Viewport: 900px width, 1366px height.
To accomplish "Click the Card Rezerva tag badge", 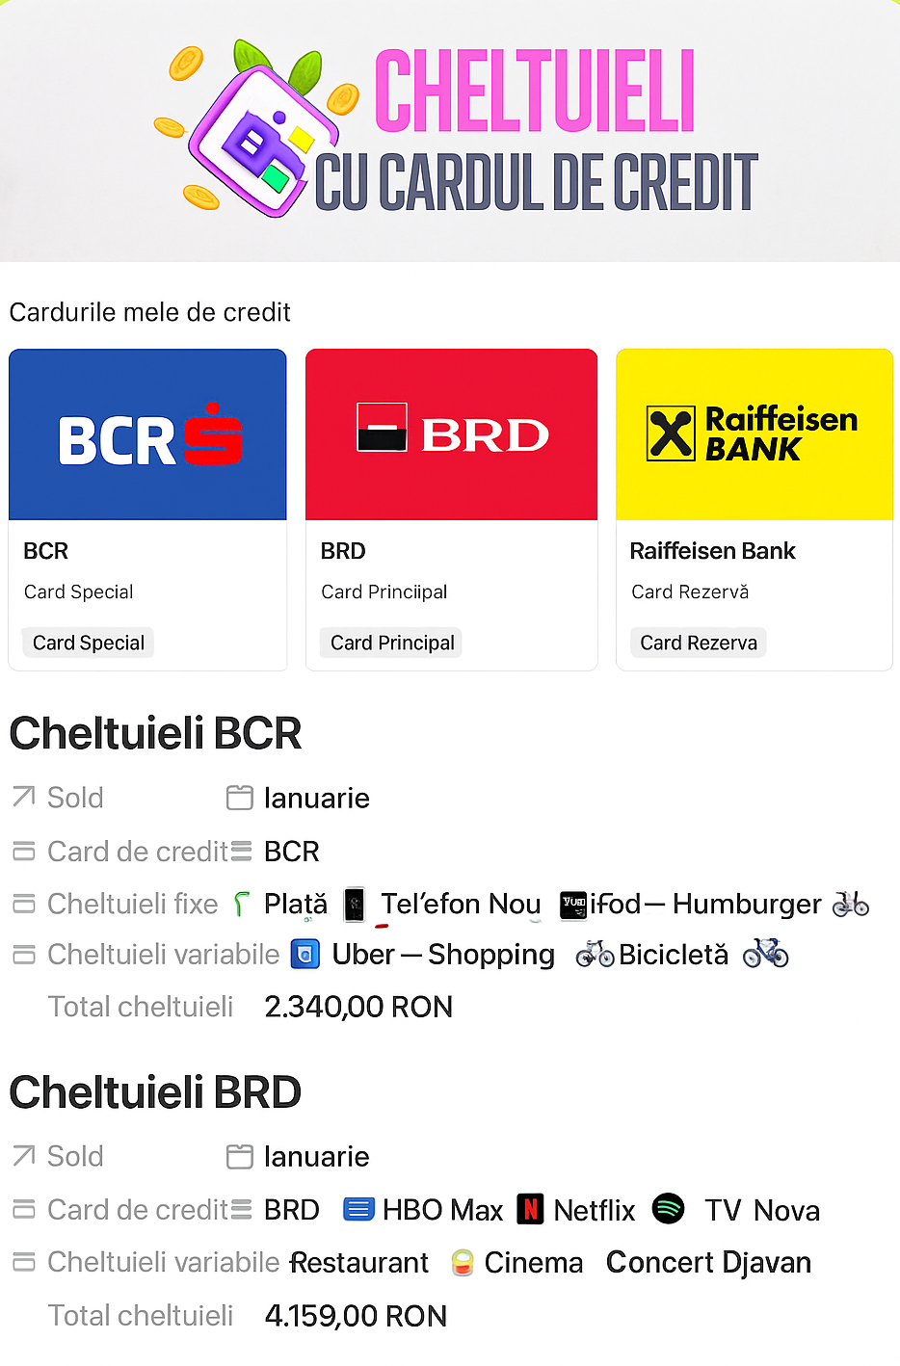I will point(699,643).
